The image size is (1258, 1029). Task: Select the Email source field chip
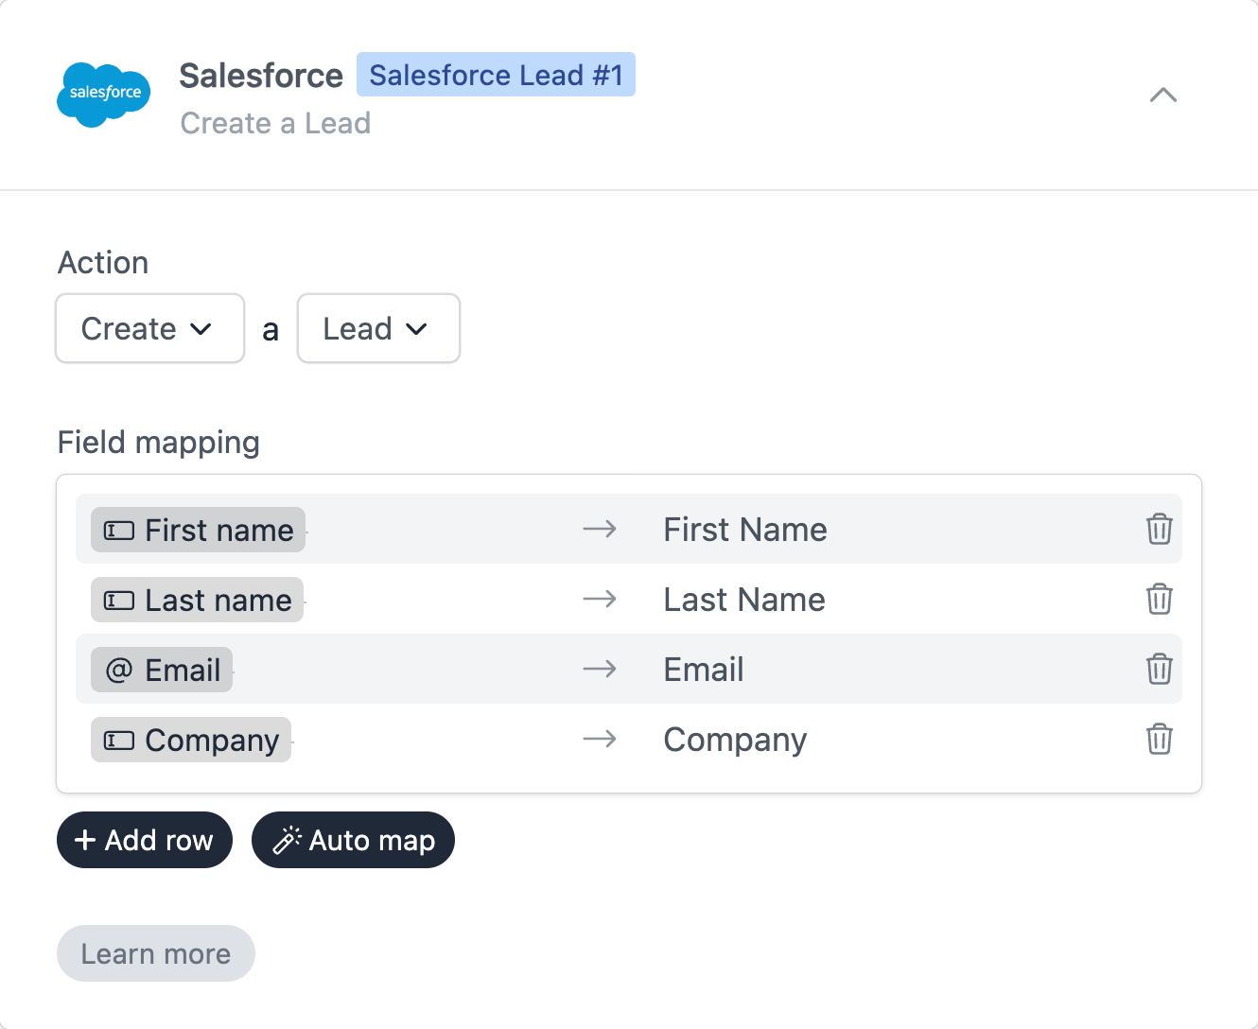tap(162, 670)
